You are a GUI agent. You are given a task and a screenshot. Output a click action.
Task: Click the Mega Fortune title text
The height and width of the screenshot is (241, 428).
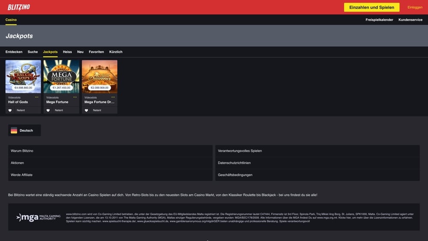pos(57,102)
